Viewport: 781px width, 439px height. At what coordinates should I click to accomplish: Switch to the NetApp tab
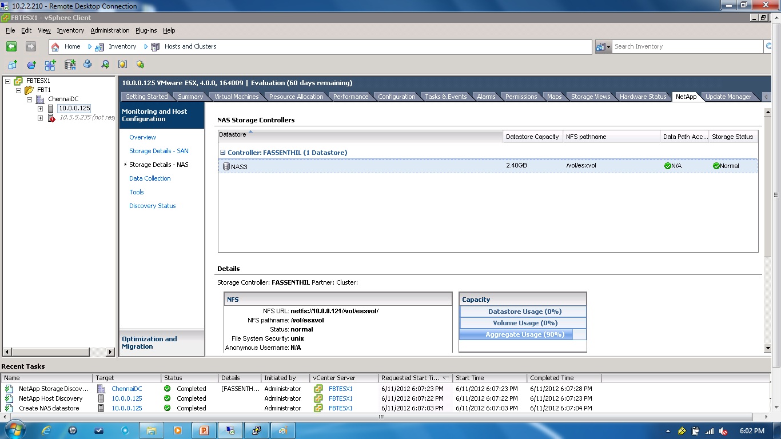click(x=686, y=97)
